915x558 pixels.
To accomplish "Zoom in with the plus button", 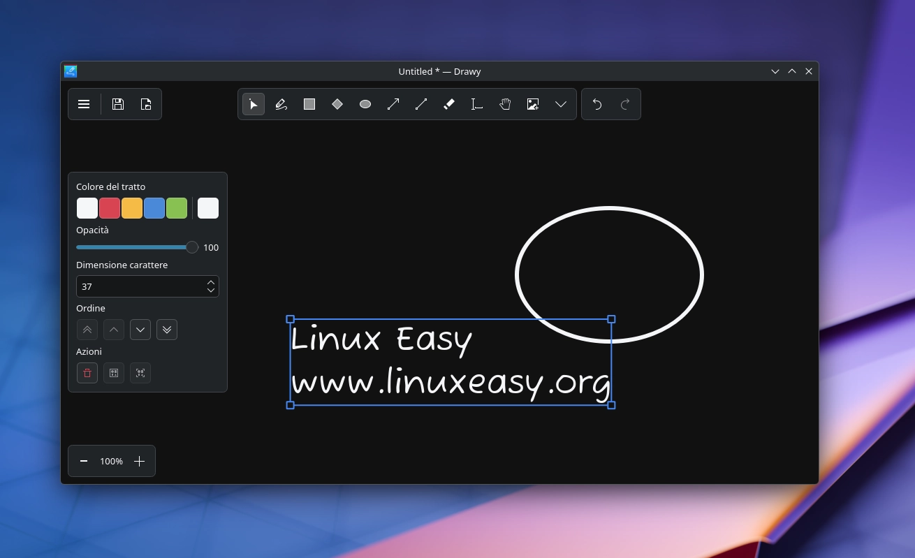I will click(139, 461).
